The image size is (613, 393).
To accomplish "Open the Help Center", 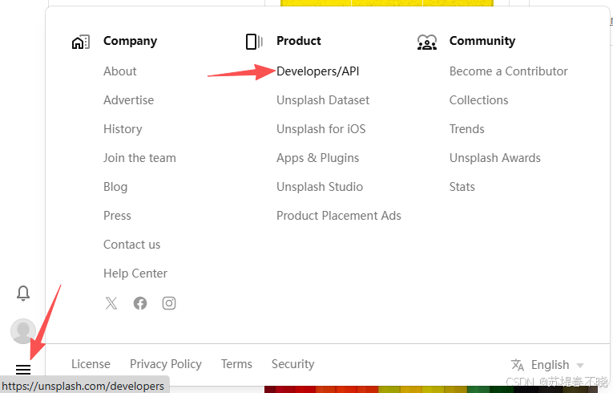I will click(x=135, y=273).
